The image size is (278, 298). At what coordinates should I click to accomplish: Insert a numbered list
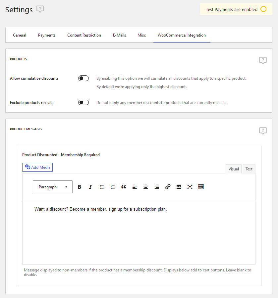click(x=113, y=187)
